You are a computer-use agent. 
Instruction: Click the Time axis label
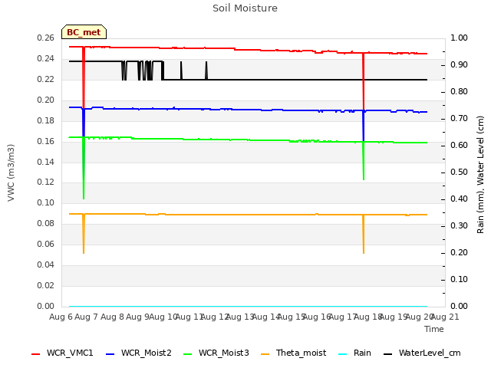coord(434,329)
